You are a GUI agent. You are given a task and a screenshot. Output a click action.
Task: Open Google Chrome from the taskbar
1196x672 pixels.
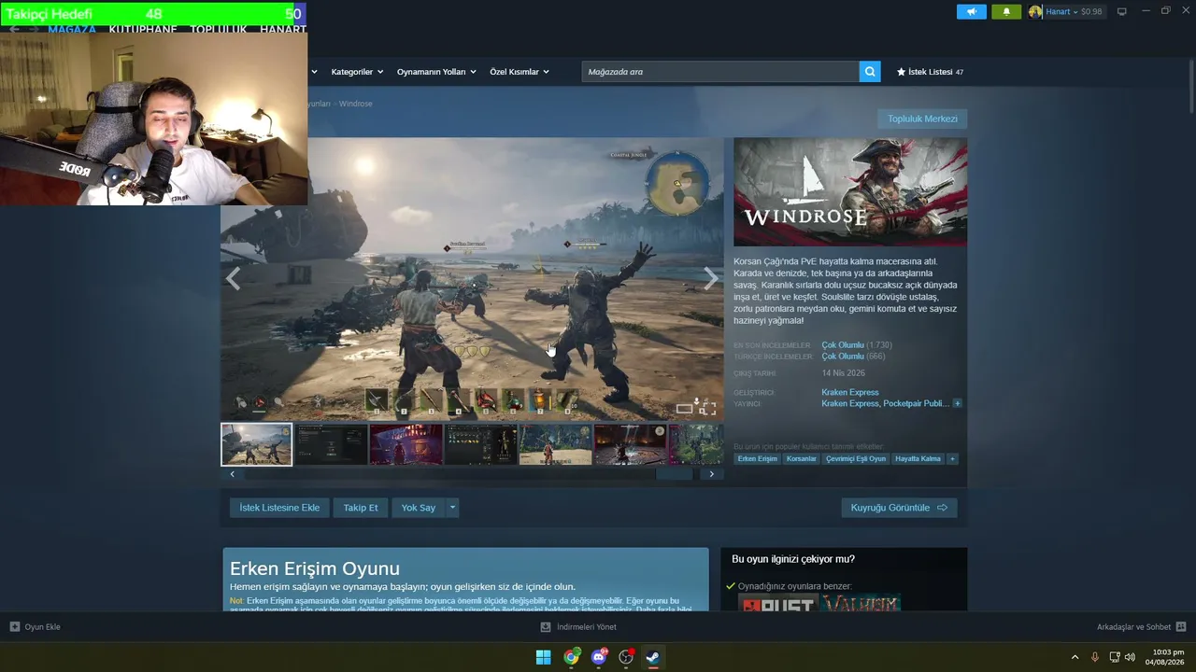[x=571, y=657]
